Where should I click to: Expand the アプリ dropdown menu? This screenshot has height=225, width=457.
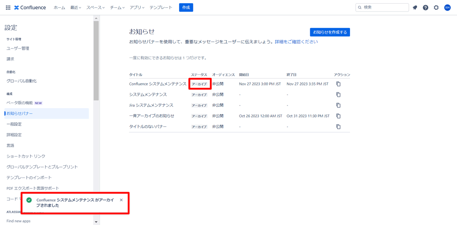pos(137,8)
